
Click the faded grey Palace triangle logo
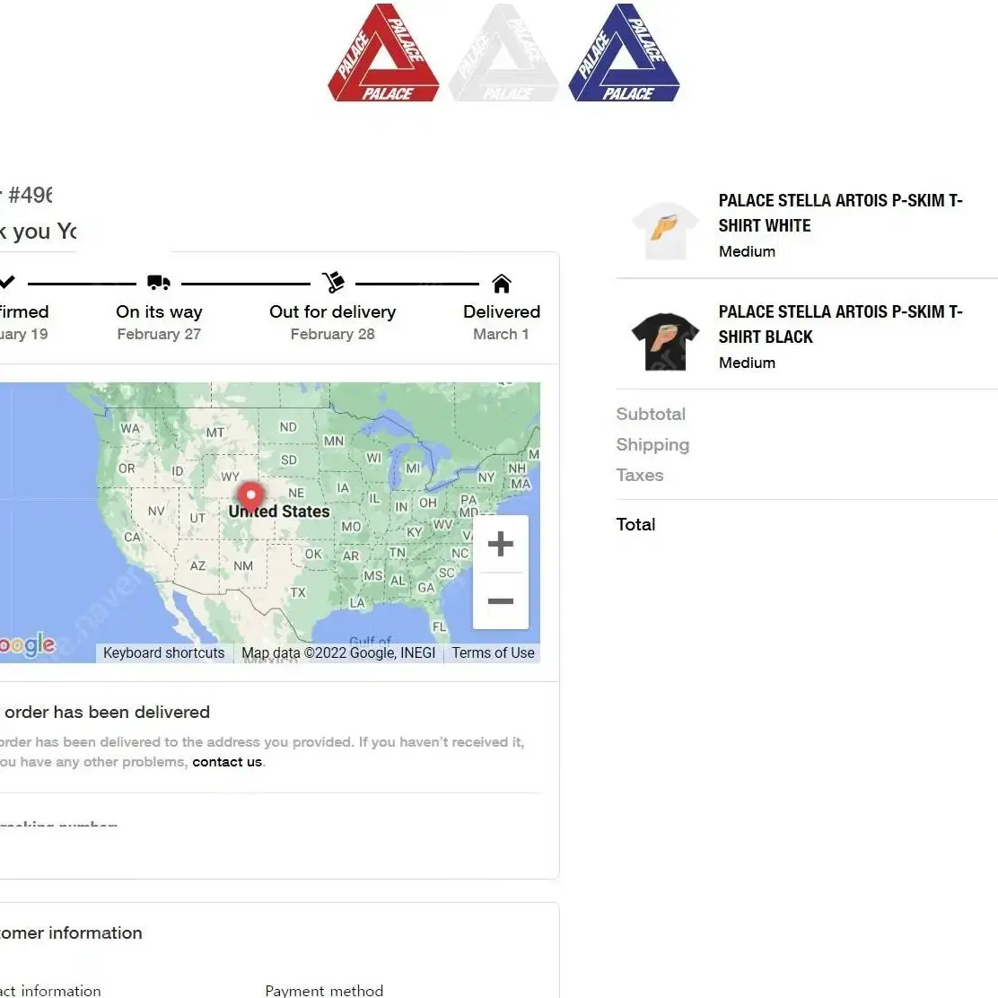click(x=503, y=53)
